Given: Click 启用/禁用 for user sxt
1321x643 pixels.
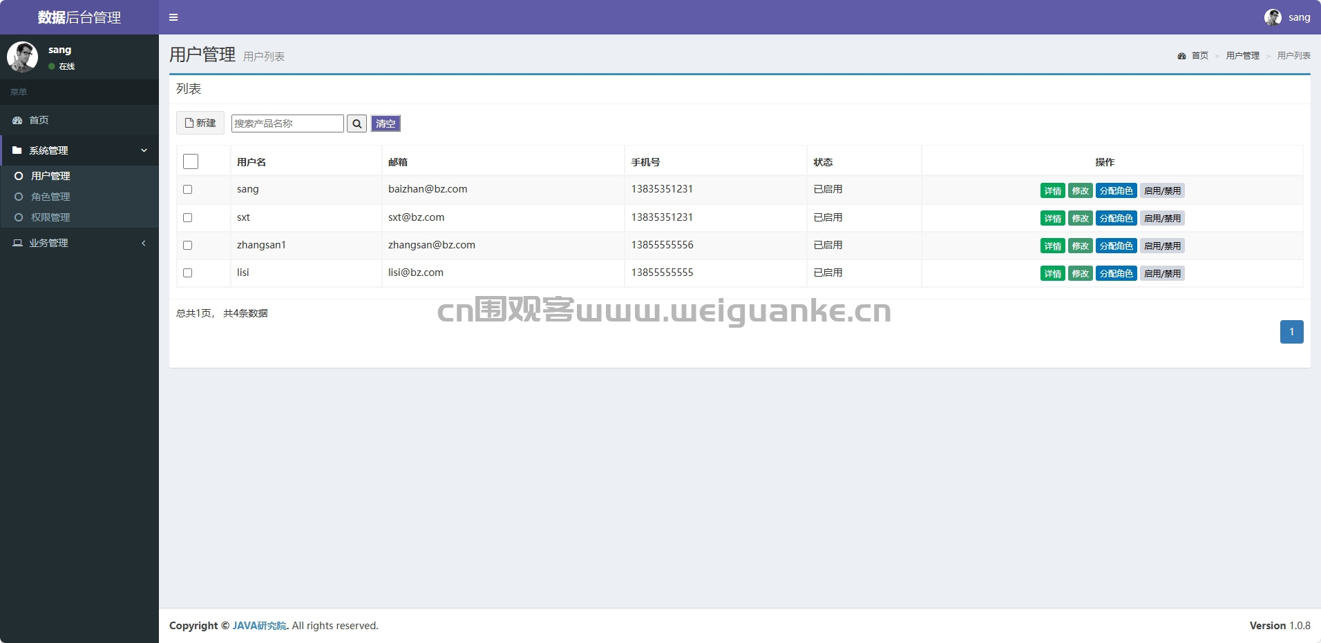Looking at the screenshot, I should point(1162,219).
